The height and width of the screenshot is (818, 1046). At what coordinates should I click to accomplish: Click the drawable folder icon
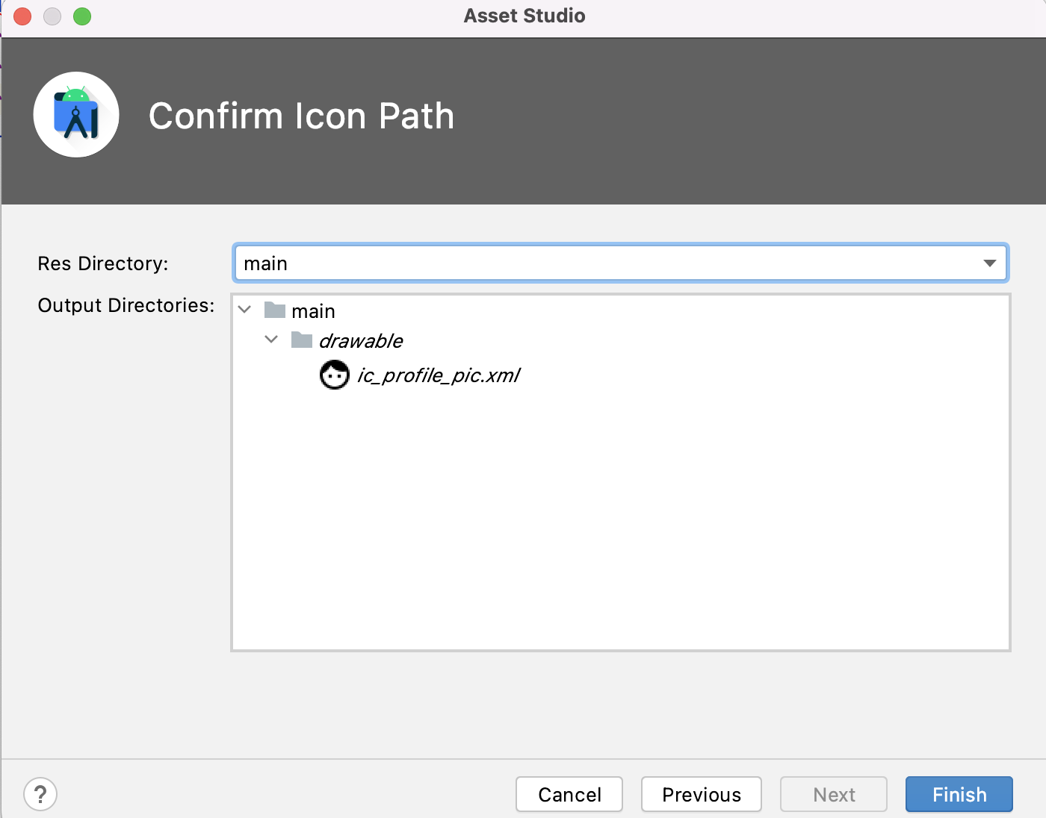302,340
